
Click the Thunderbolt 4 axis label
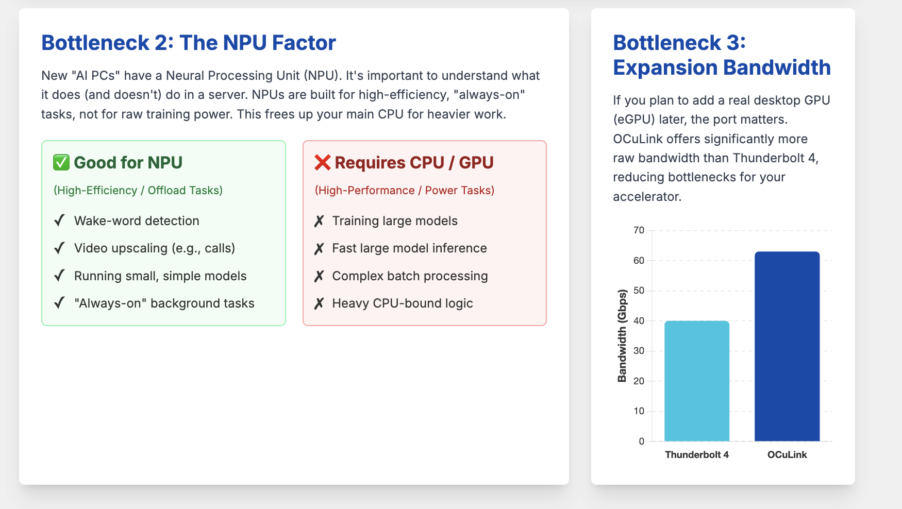pyautogui.click(x=697, y=454)
